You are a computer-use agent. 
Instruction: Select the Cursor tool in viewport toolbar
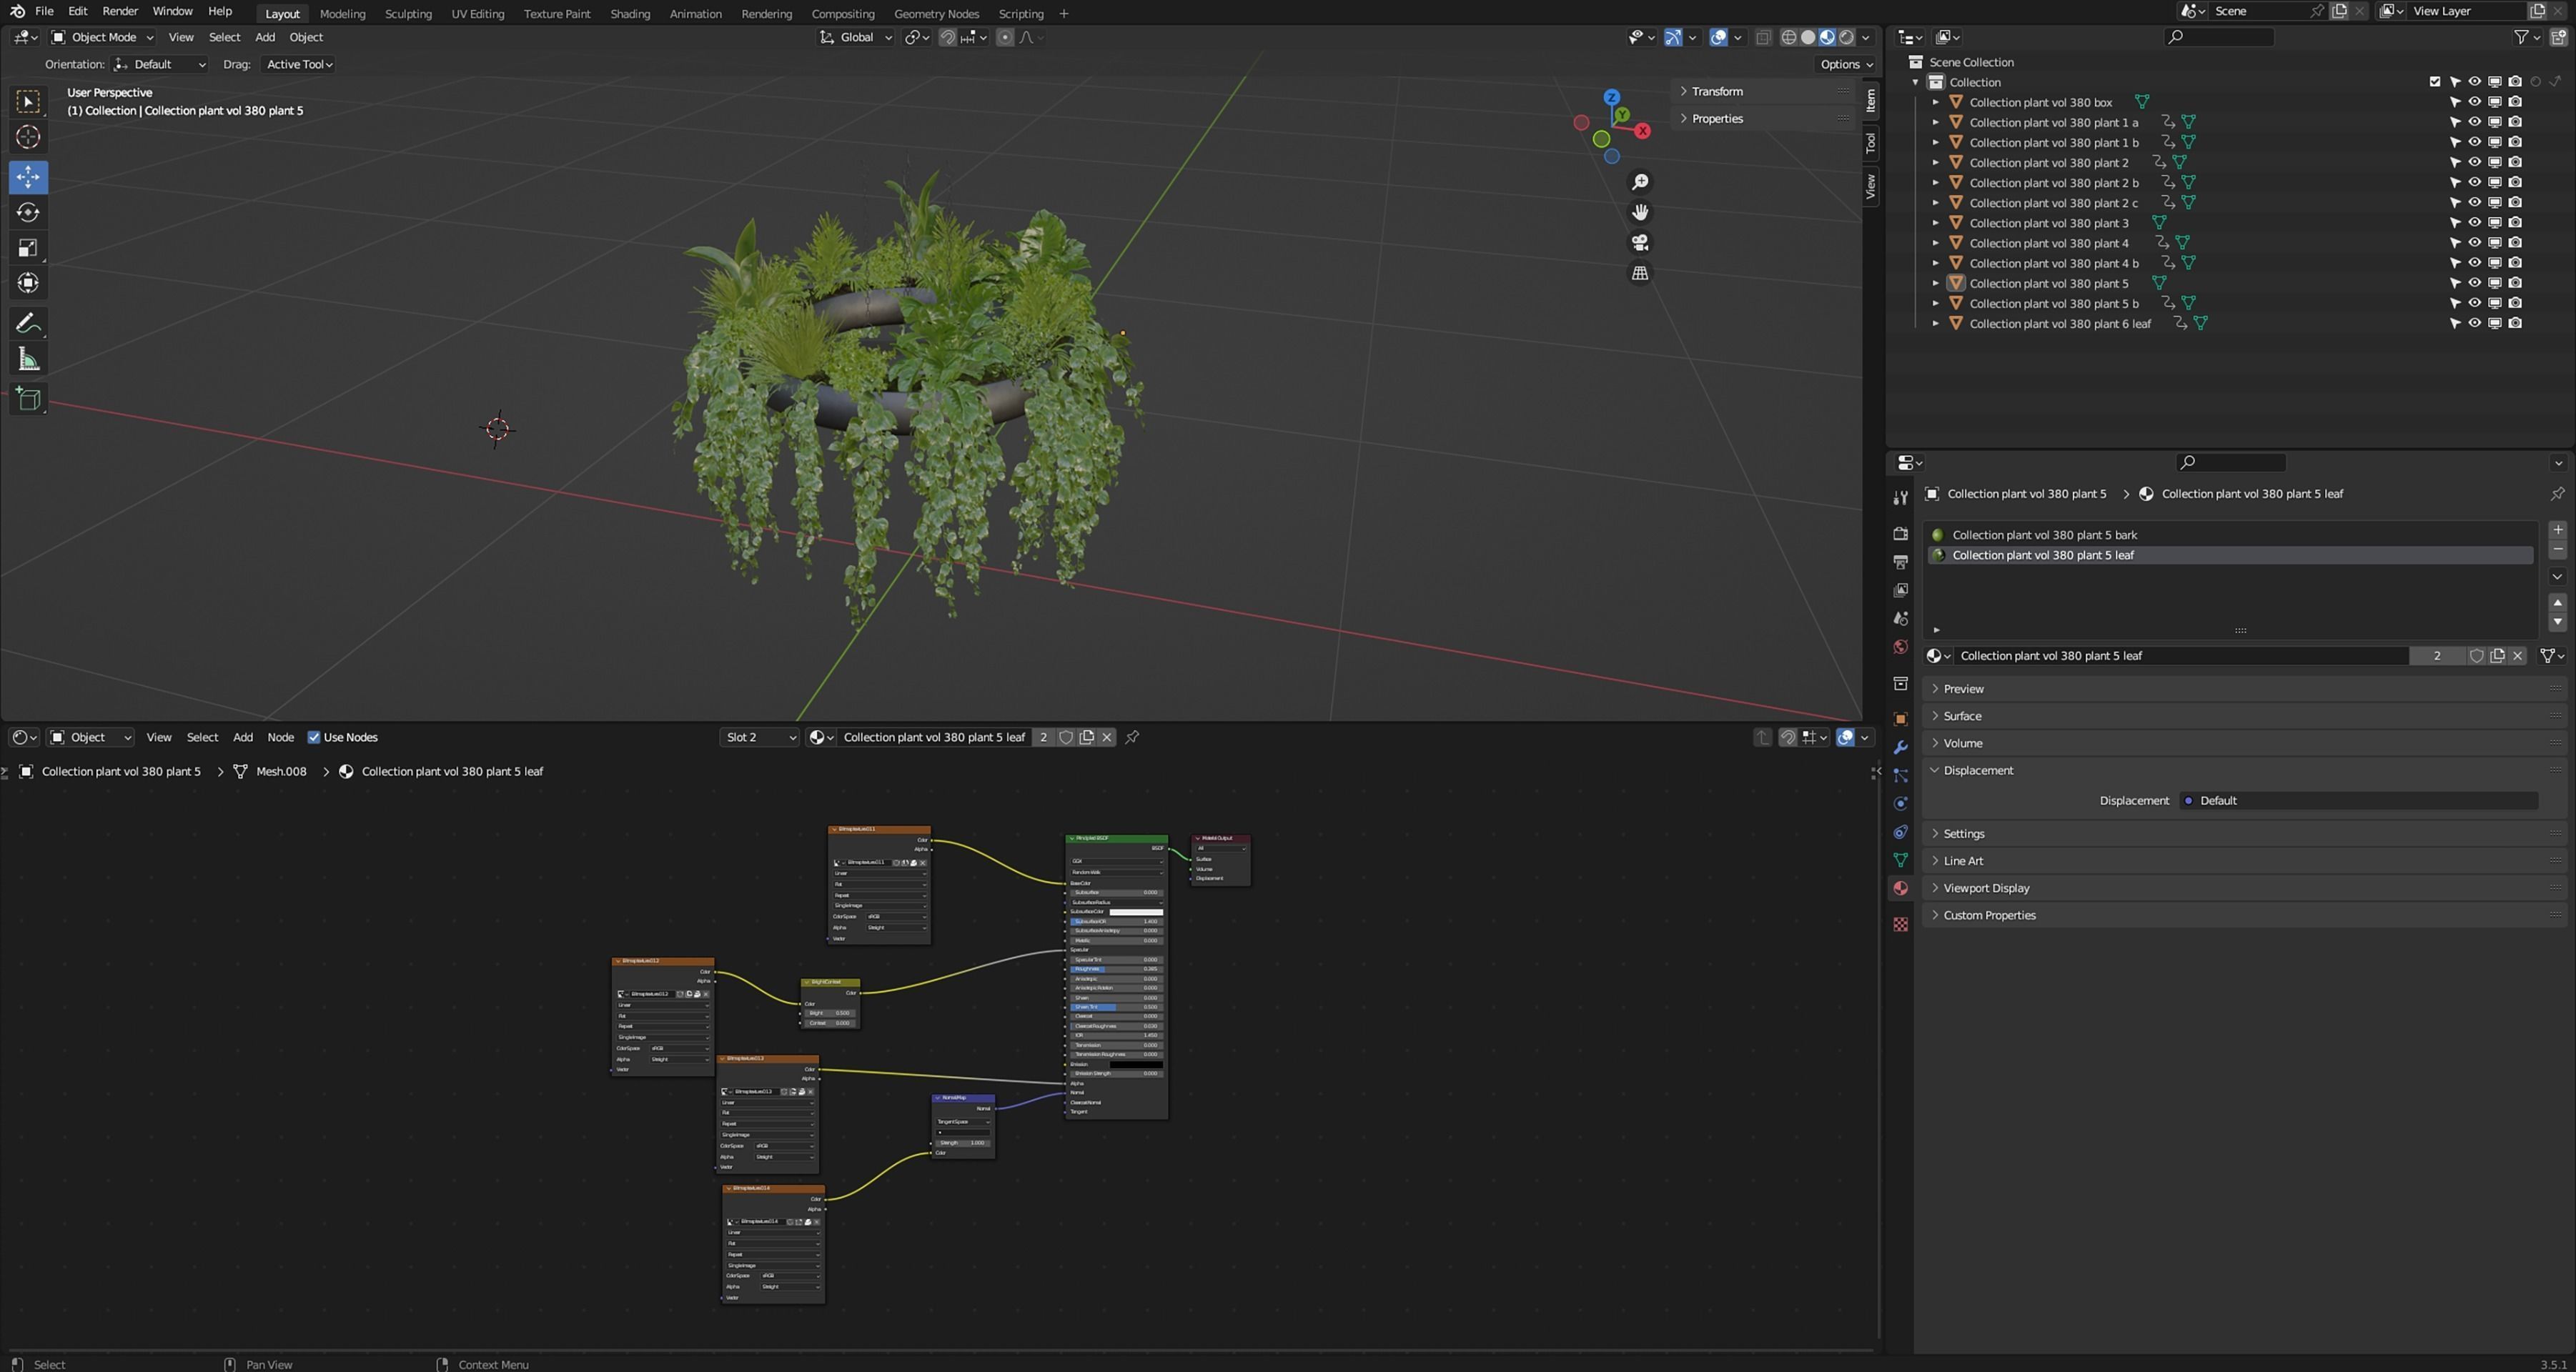tap(28, 137)
